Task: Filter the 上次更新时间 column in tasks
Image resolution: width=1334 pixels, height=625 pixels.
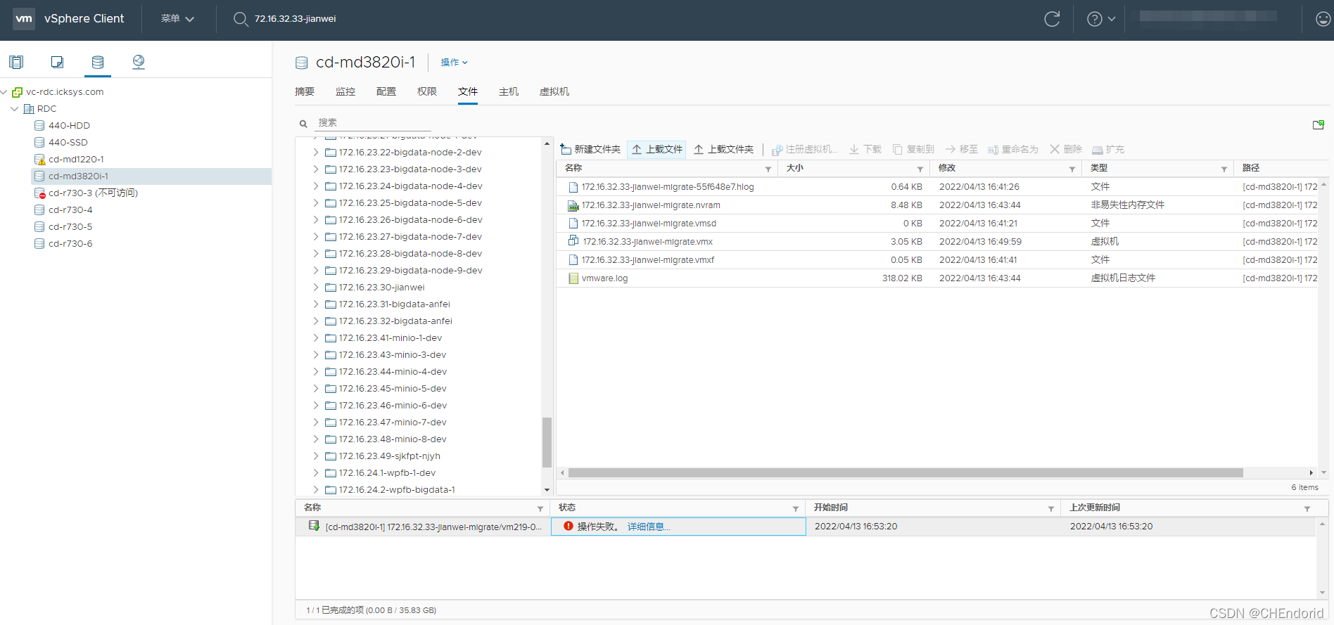Action: click(x=1307, y=509)
